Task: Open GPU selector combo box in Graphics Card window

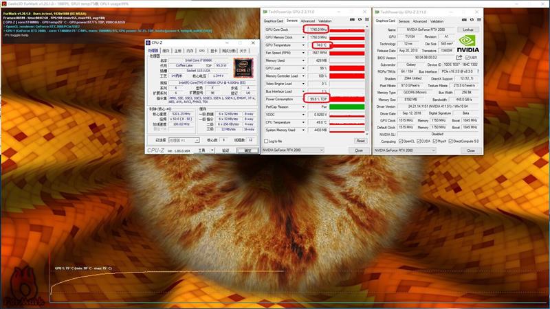Action: point(405,150)
